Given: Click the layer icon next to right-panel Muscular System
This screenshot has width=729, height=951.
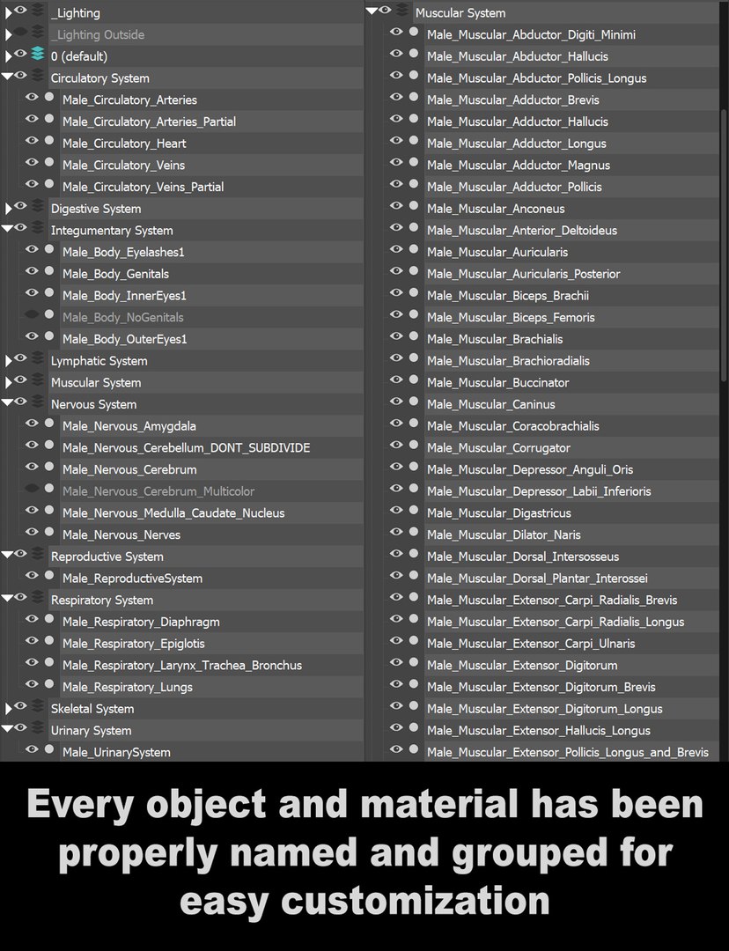Looking at the screenshot, I should tap(402, 10).
